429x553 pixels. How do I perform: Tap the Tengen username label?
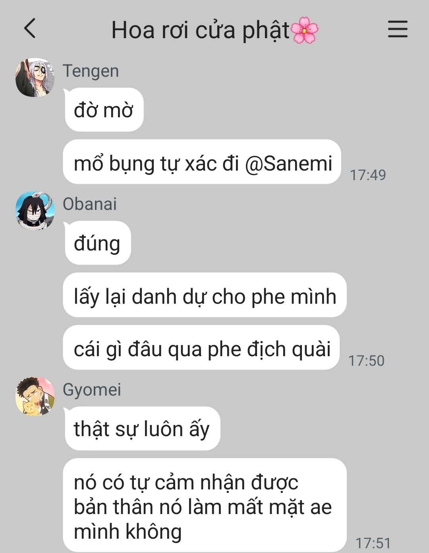(x=91, y=71)
